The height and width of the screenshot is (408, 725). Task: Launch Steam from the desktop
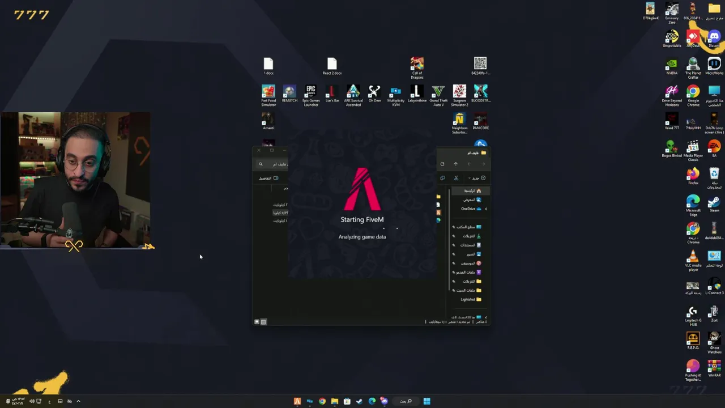click(x=714, y=204)
